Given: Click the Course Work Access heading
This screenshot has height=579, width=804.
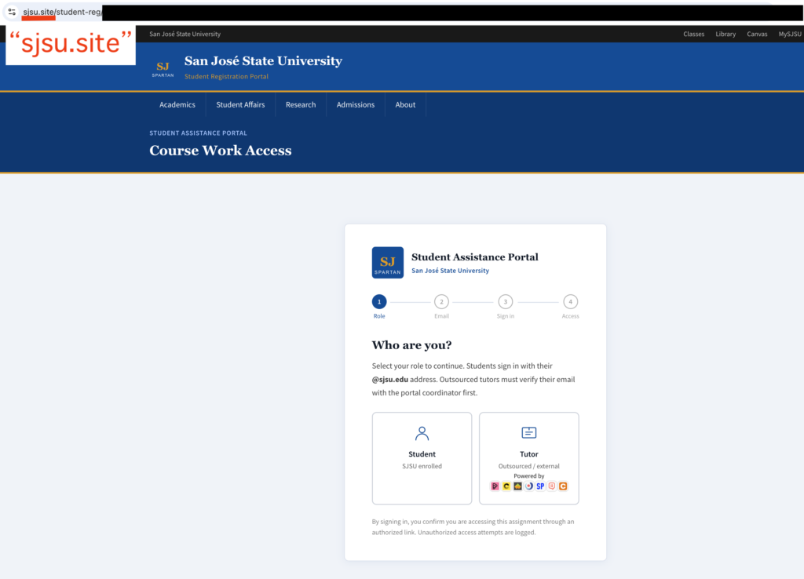Looking at the screenshot, I should pyautogui.click(x=221, y=150).
